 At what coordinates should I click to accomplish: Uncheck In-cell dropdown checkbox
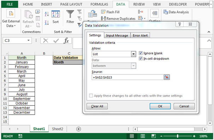click(141, 59)
